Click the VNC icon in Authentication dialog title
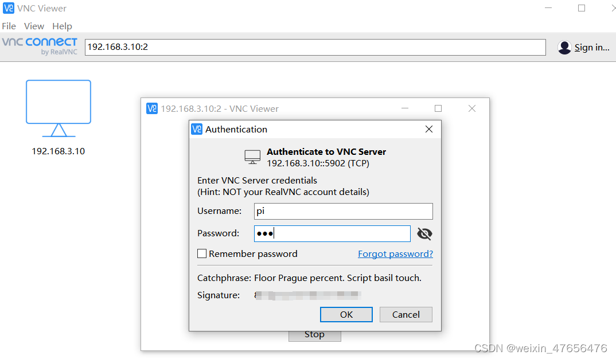 (x=196, y=129)
